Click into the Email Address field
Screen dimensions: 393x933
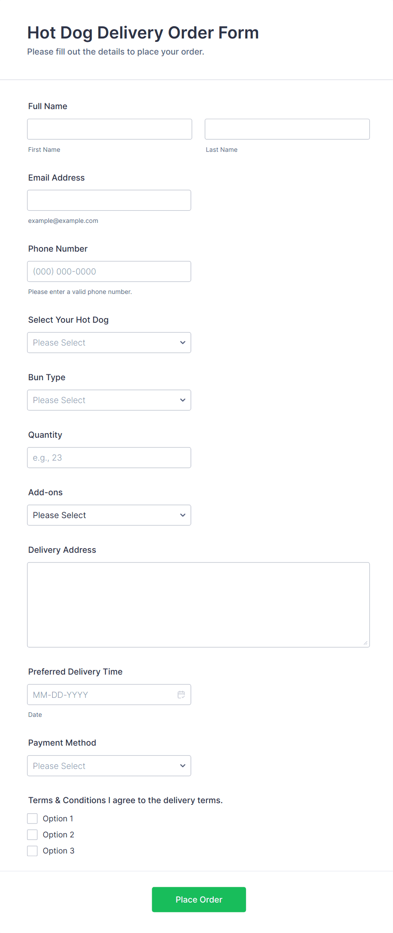109,200
